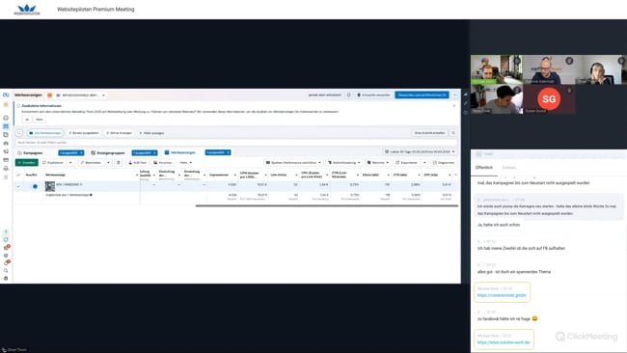The width and height of the screenshot is (627, 353).
Task: Select the chat tab next to Öffentlich
Action: pyautogui.click(x=509, y=168)
